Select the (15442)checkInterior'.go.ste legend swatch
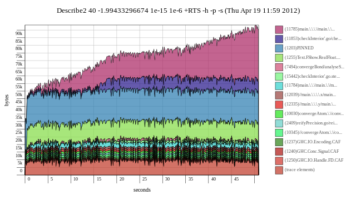The height and width of the screenshot is (200, 356). coord(279,77)
